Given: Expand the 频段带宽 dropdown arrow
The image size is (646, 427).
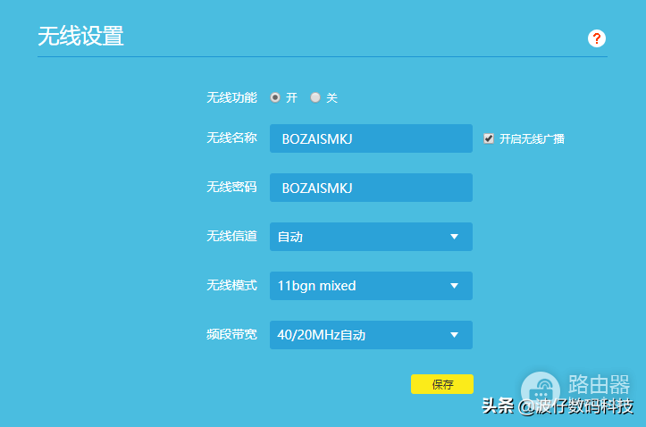Looking at the screenshot, I should tap(454, 335).
